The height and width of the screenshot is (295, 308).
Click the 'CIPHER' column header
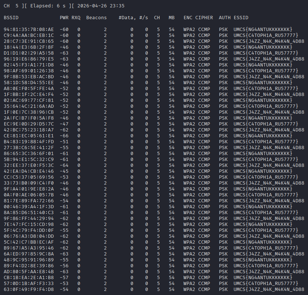[x=204, y=18]
